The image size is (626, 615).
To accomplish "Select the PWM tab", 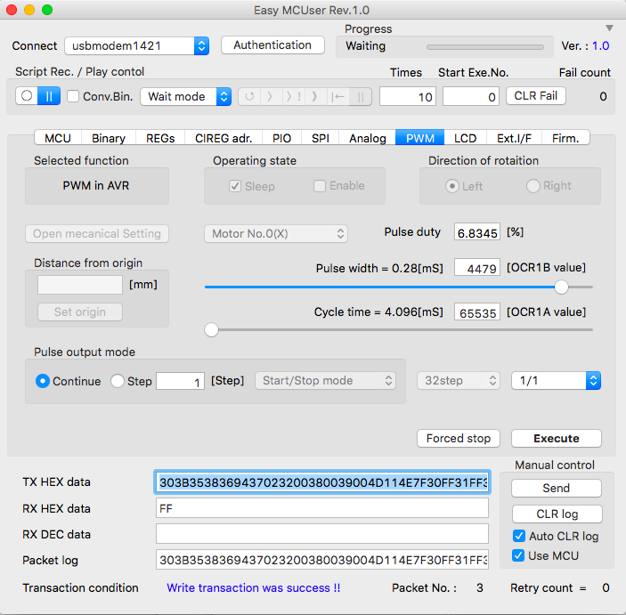I will (420, 138).
